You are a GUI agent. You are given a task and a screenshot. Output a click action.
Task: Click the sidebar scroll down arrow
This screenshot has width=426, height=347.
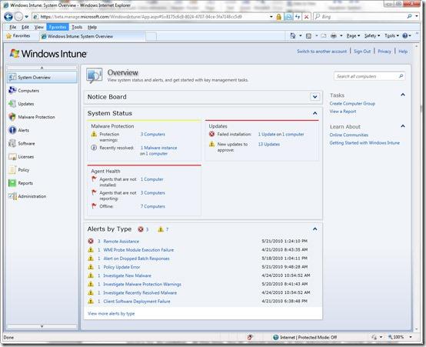(x=42, y=326)
